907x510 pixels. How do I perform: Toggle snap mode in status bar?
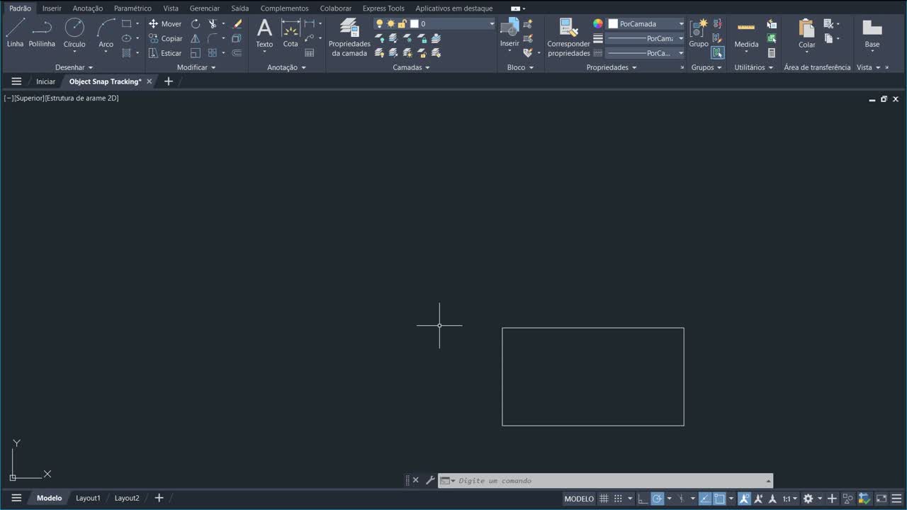point(618,499)
